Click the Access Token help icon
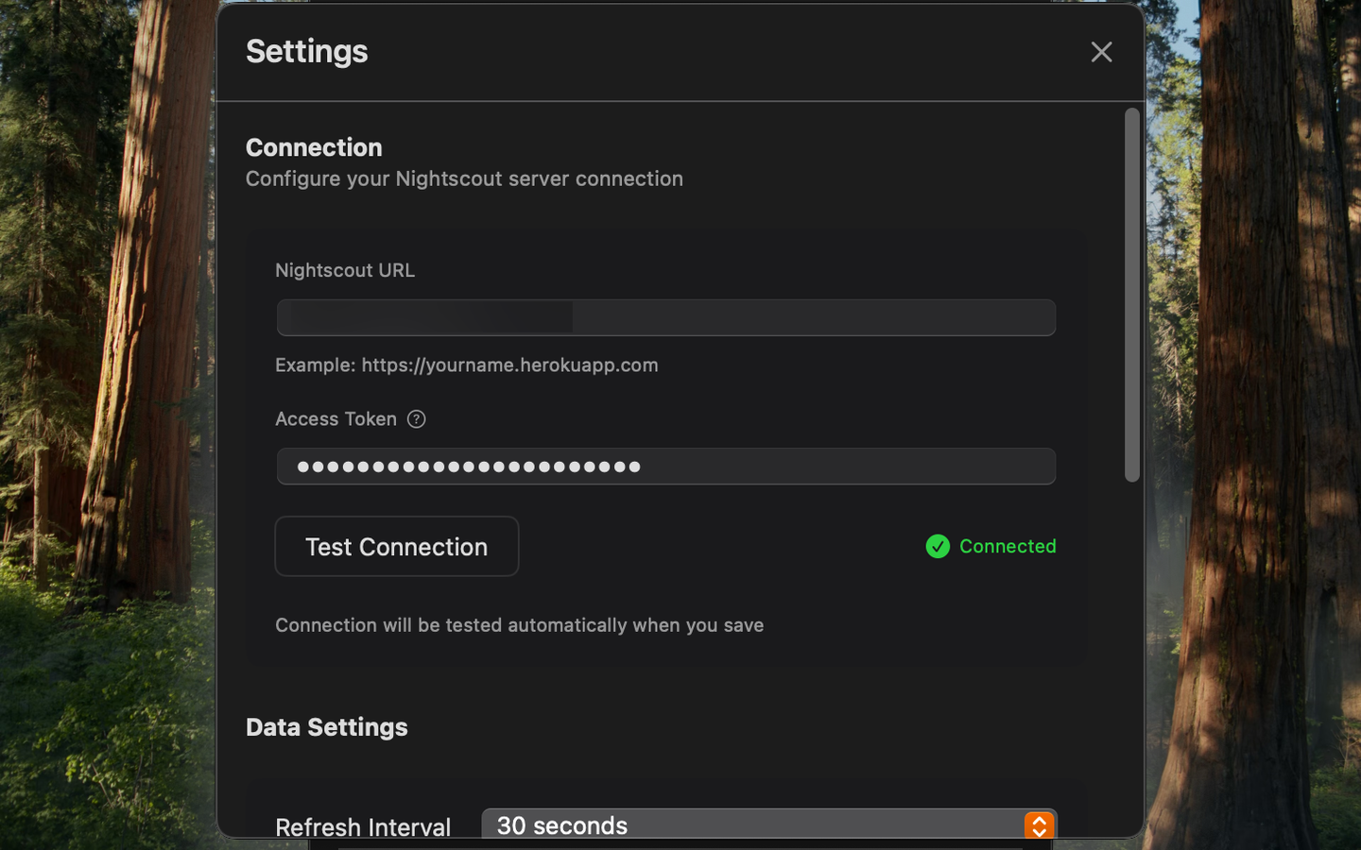1361x850 pixels. pos(416,419)
